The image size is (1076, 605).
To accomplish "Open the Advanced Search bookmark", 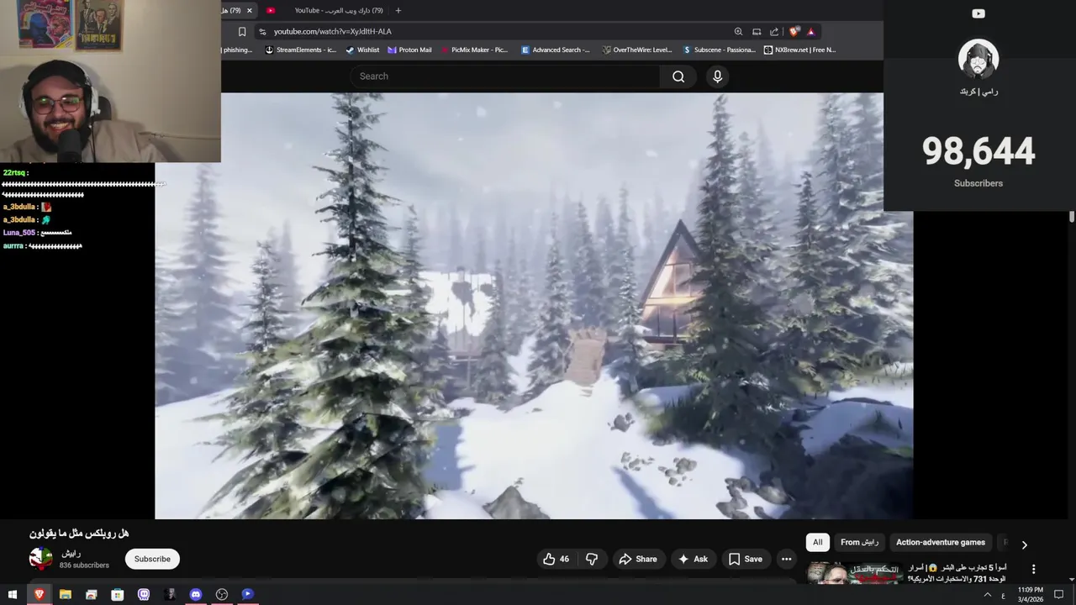I will point(555,50).
